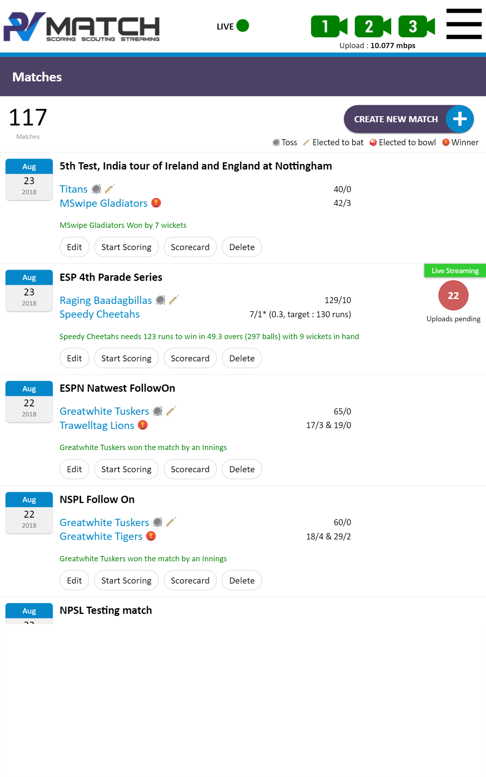Open the Speedy Cheetahs team link
This screenshot has height=777, width=486.
click(100, 314)
